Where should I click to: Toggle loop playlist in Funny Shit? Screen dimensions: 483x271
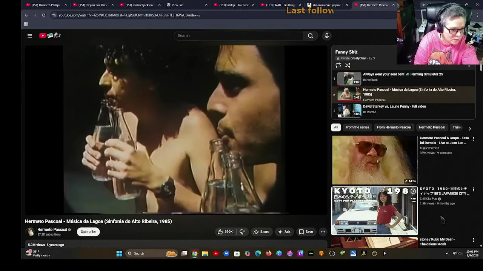coord(338,65)
